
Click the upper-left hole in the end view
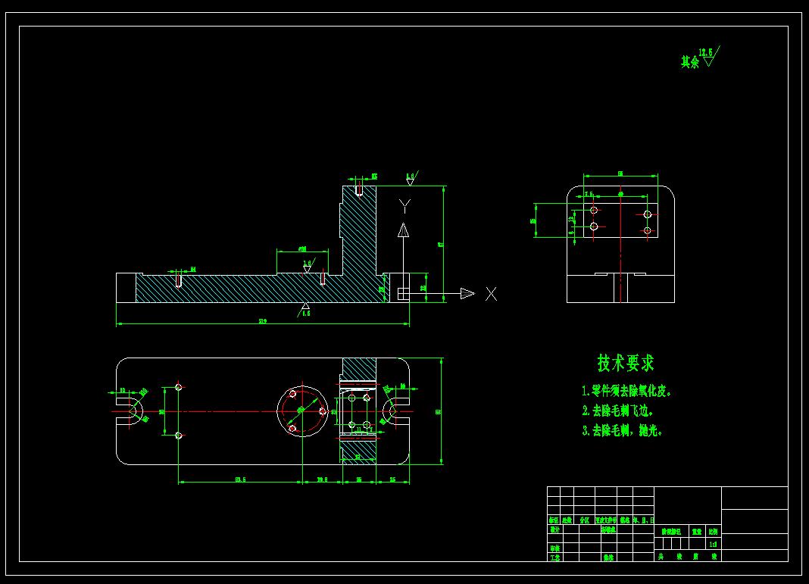[x=594, y=210]
